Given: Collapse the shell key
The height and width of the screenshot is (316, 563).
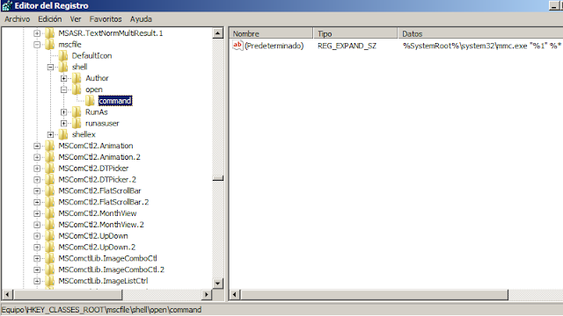Looking at the screenshot, I should [x=51, y=67].
